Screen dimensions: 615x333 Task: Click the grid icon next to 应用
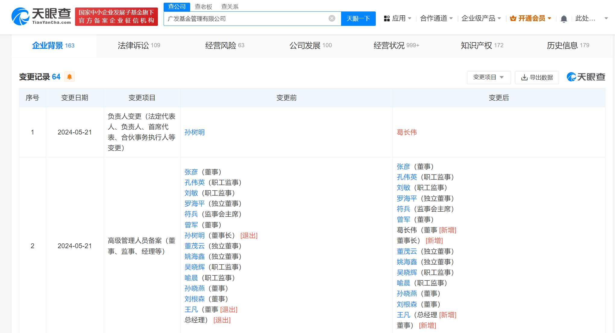click(x=387, y=18)
